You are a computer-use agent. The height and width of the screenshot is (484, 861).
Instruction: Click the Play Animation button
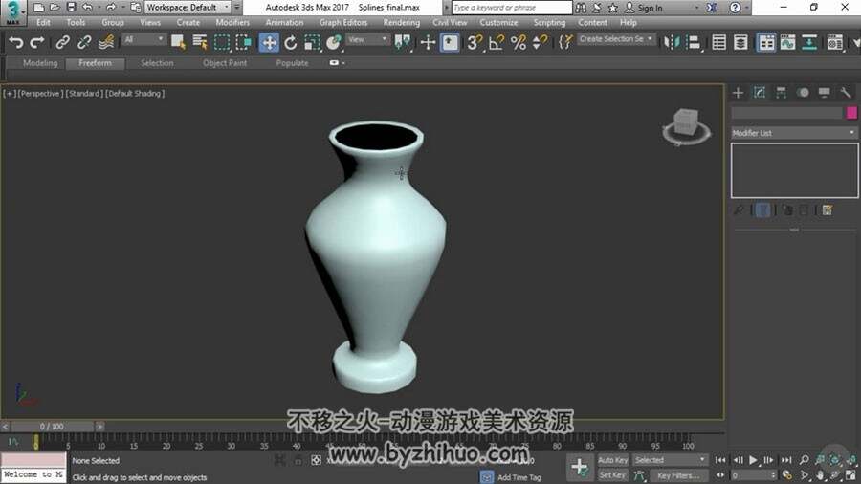(754, 460)
